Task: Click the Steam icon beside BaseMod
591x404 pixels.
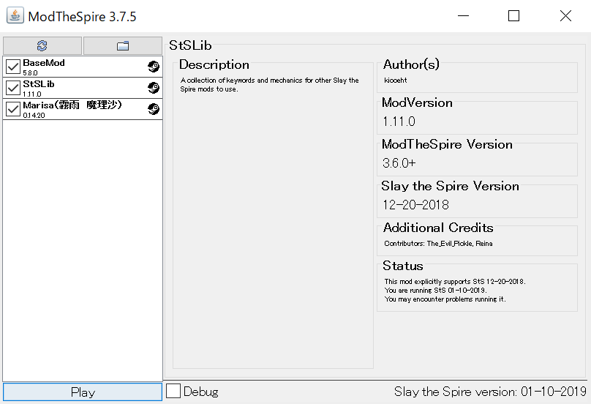Action: click(154, 67)
